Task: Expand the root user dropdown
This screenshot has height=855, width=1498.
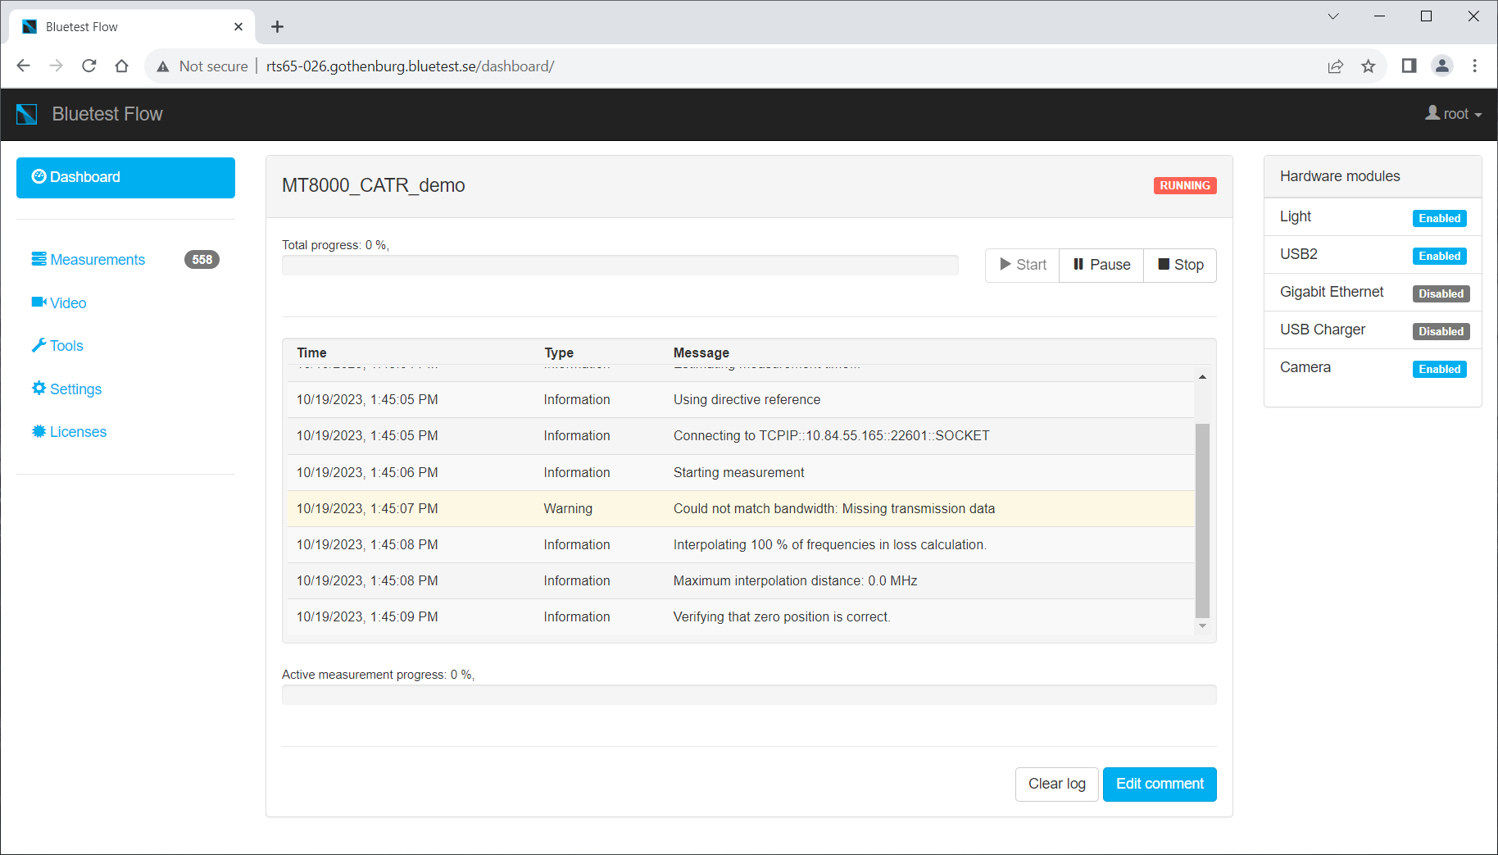Action: 1454,114
